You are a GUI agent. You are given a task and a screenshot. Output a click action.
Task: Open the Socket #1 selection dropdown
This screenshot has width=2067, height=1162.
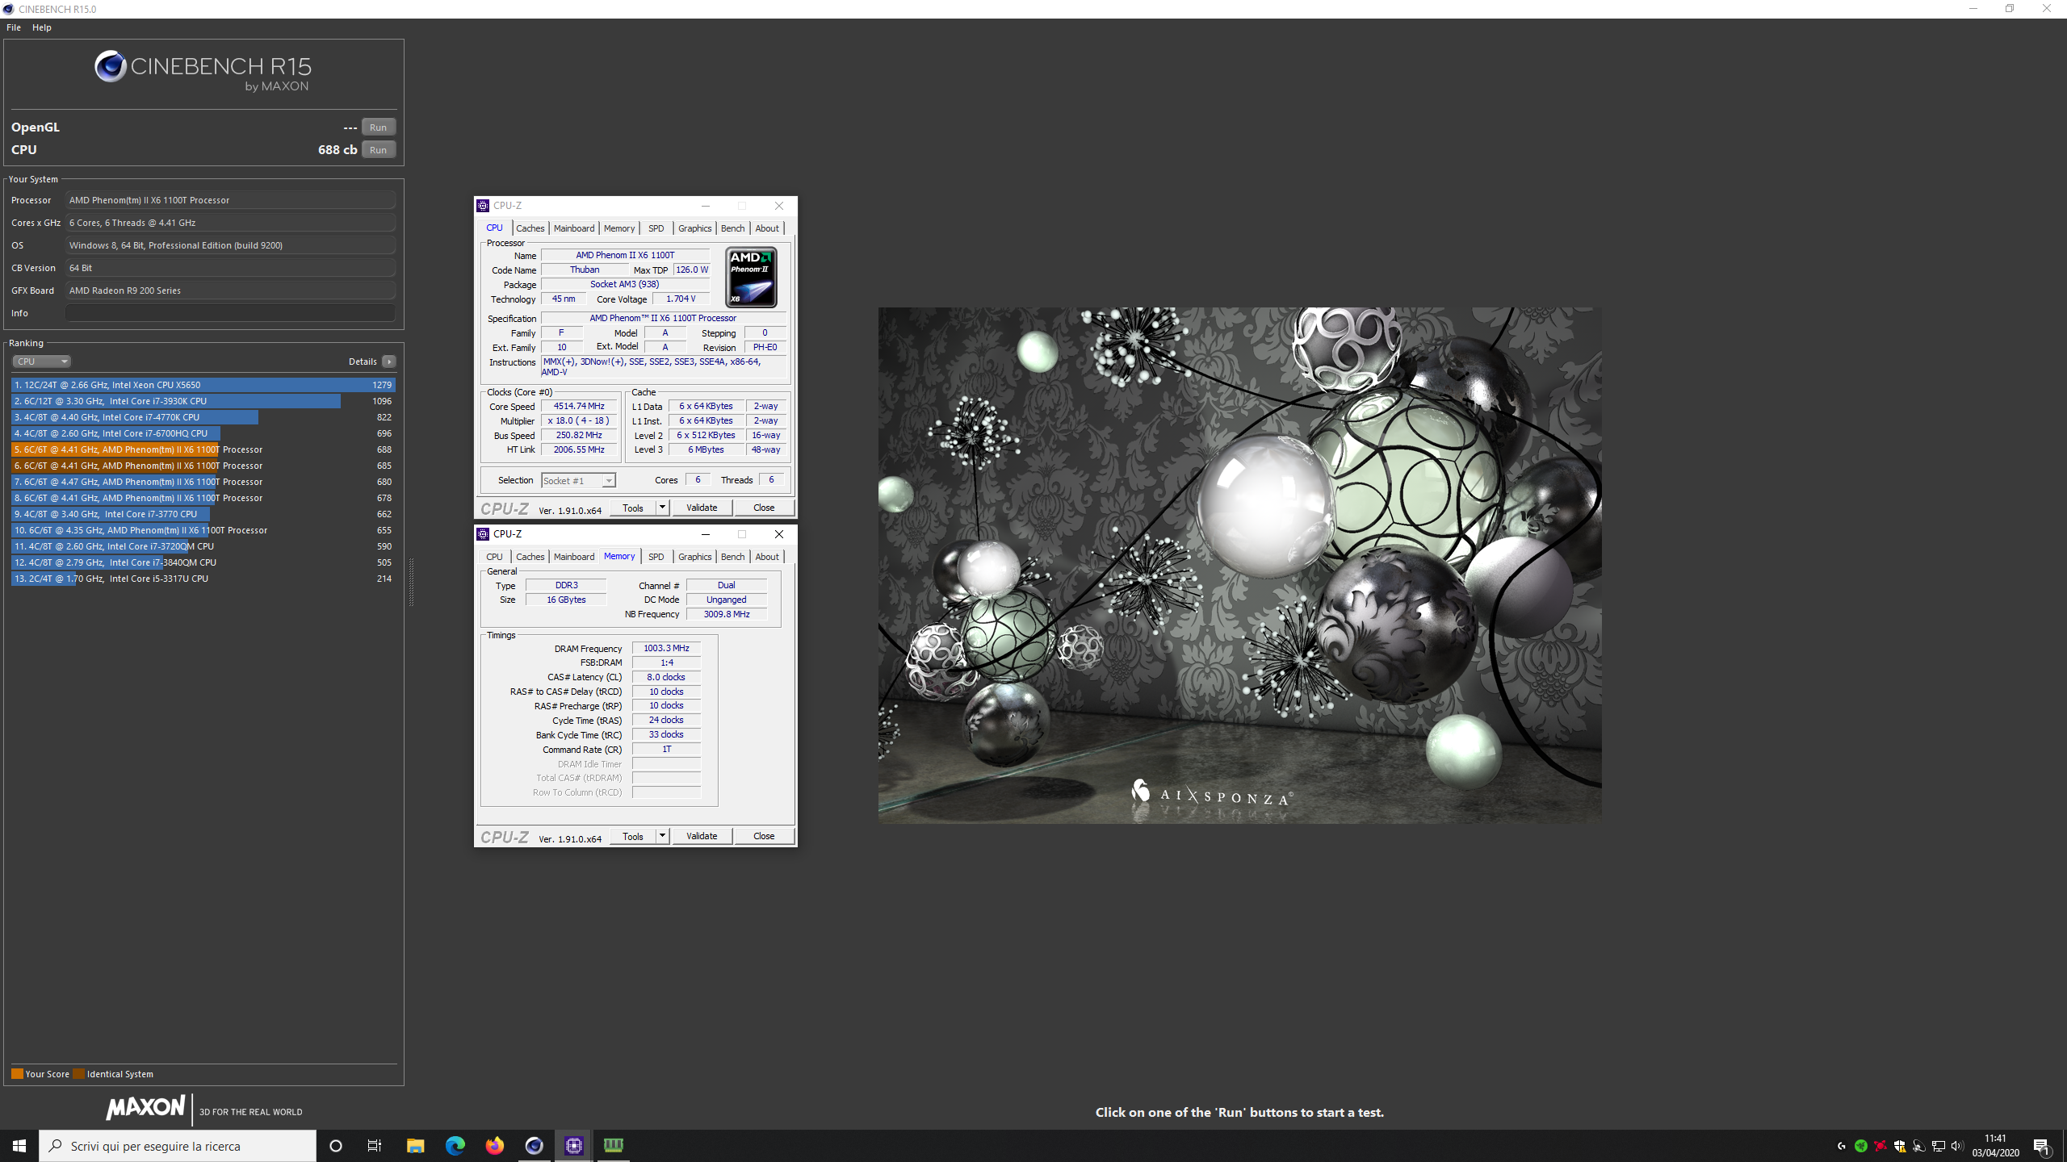click(578, 481)
